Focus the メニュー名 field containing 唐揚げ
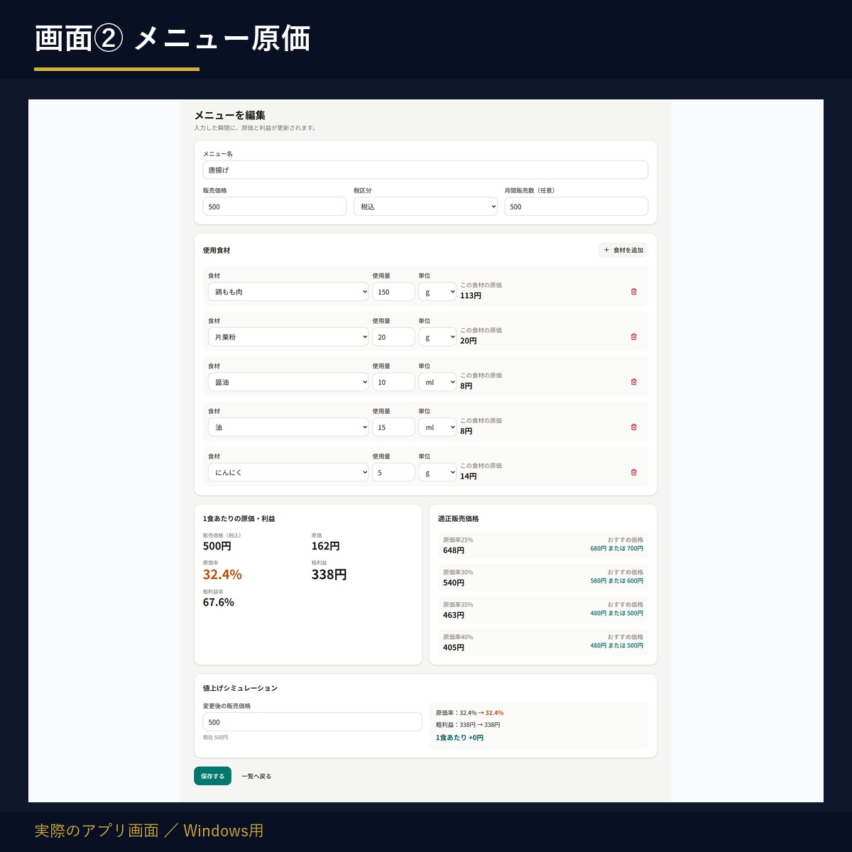The image size is (852, 852). pyautogui.click(x=425, y=170)
